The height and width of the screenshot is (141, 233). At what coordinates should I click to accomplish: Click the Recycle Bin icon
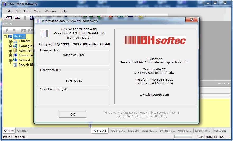[x=15, y=65]
